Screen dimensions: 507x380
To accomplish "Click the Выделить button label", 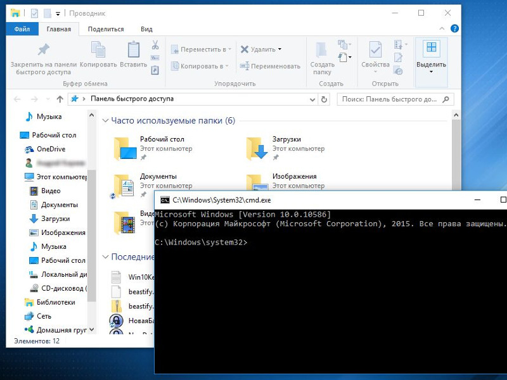I will pos(431,65).
